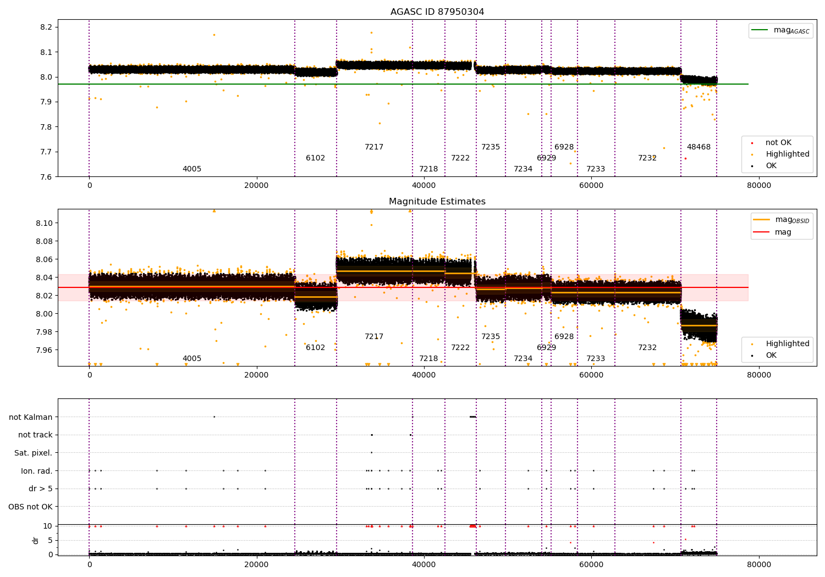The width and height of the screenshot is (825, 577).
Task: Click the 8.10 tick in middle plot
Action: pyautogui.click(x=45, y=223)
